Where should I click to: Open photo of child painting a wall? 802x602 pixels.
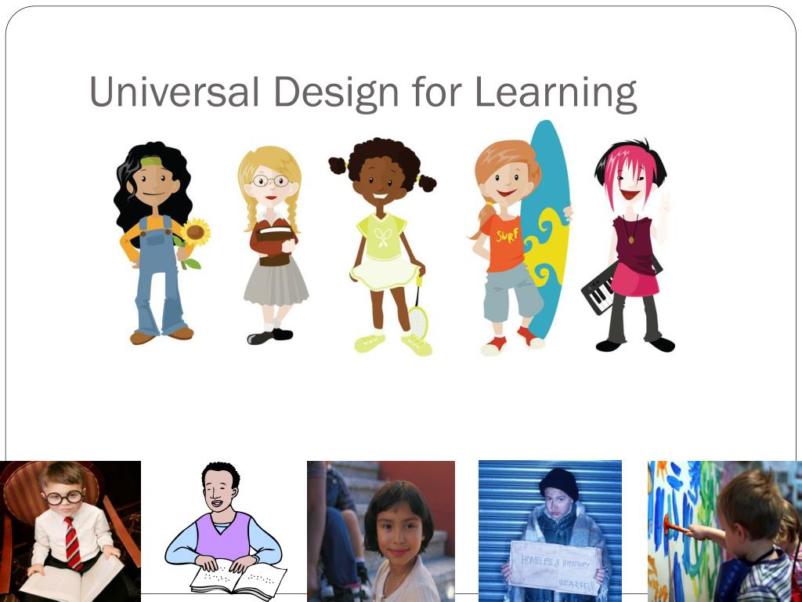724,531
